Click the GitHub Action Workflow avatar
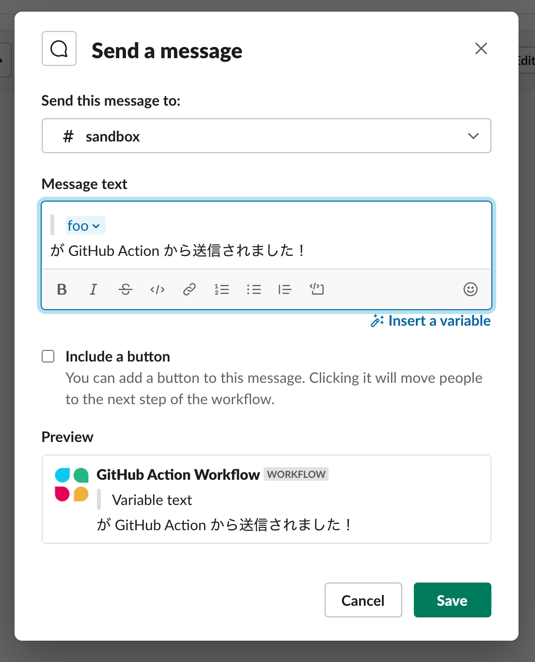Screen dimensions: 535x662 72,485
